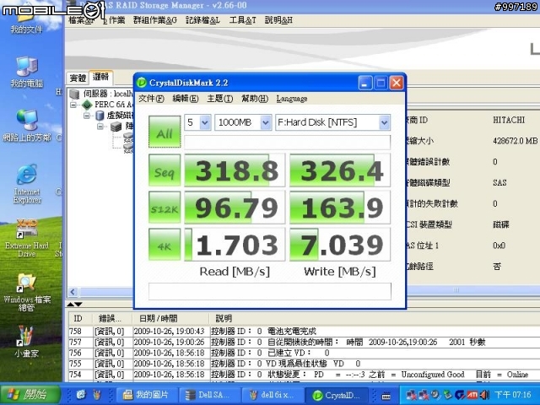The height and width of the screenshot is (405, 540).
Task: Select the virtual disk cylinder icon
Action: point(100,116)
